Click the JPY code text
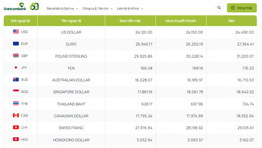Screen dimensions: 262x148 pos(24,68)
